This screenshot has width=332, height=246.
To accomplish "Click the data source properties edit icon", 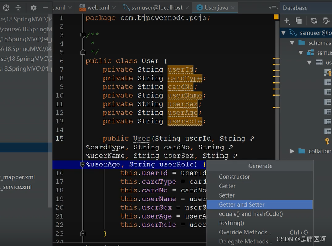I will [326, 21].
